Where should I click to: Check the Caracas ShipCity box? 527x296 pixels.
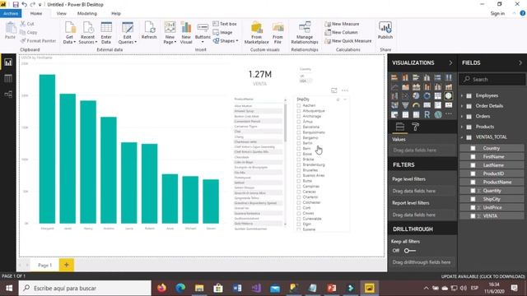coord(298,192)
